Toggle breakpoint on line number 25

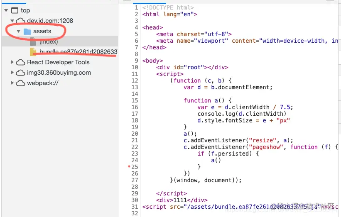pyautogui.click(x=135, y=167)
